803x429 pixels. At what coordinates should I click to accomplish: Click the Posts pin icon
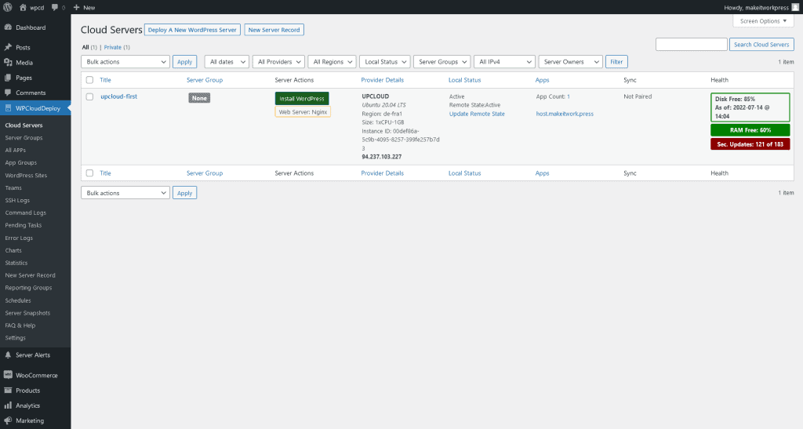[x=8, y=47]
